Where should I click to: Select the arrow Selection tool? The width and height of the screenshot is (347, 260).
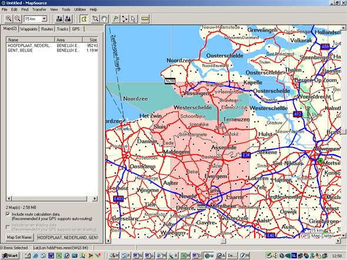[x=134, y=19]
